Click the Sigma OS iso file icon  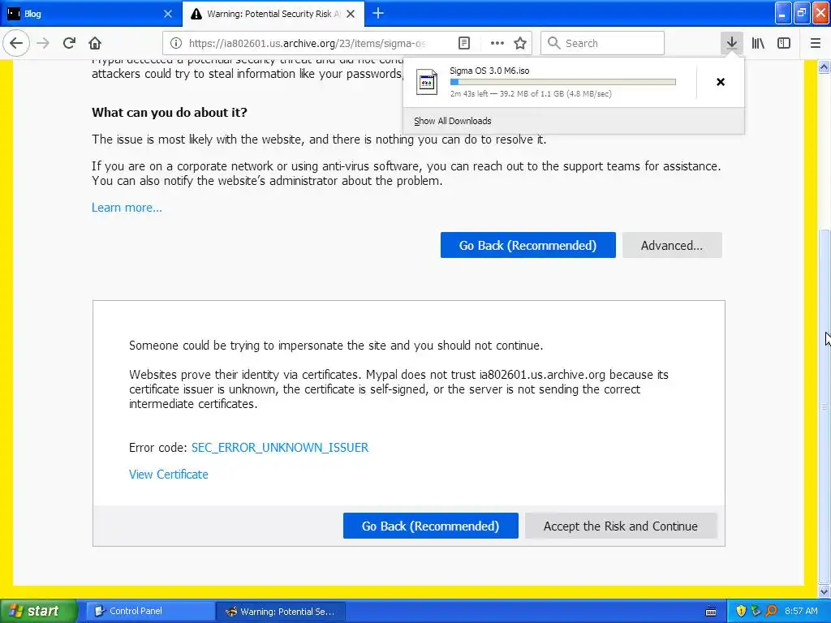point(427,82)
